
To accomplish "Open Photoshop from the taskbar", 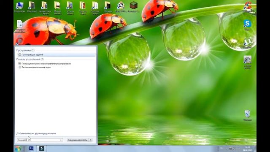I will 31,148.
